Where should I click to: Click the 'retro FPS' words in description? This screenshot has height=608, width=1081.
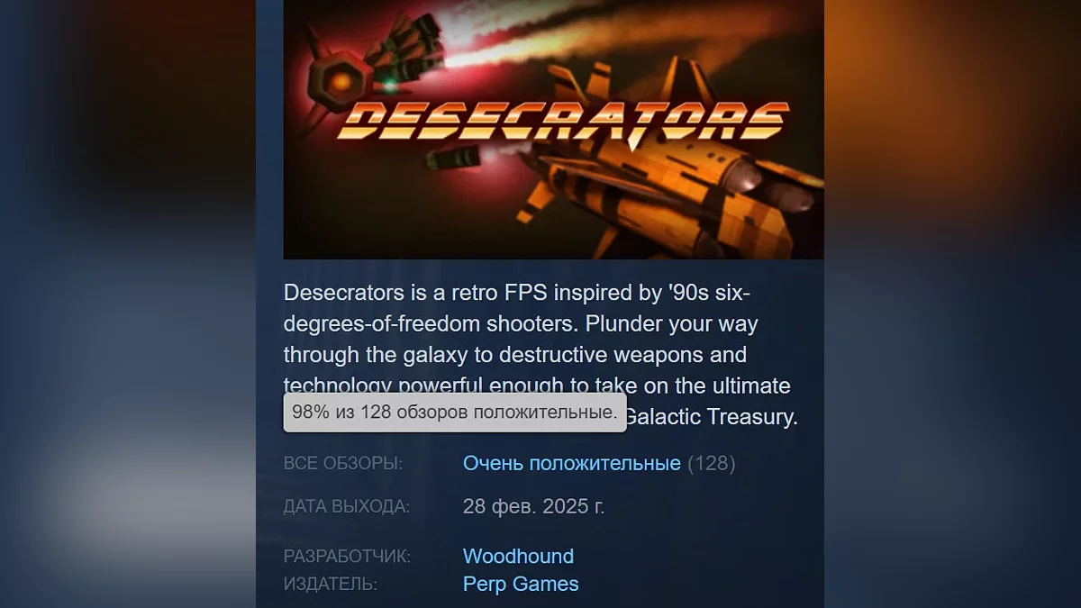pos(483,294)
